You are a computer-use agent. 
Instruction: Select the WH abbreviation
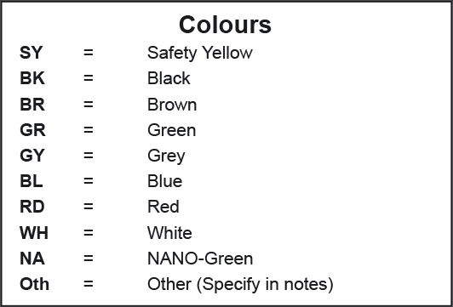34,232
